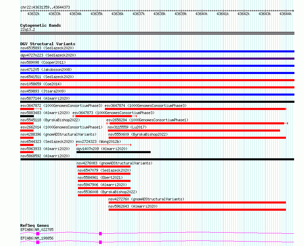The height and width of the screenshot is (246, 304).
Task: Open variant nsv4288396 (gnomADStructuralVariants)
Action: [58, 134]
